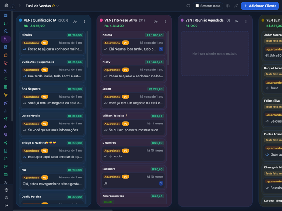Click the purple color dot of Reunião Agendada

pyautogui.click(x=182, y=20)
